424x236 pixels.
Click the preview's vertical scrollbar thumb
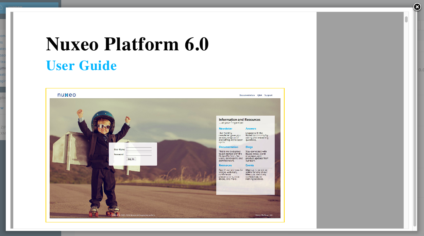pos(406,19)
